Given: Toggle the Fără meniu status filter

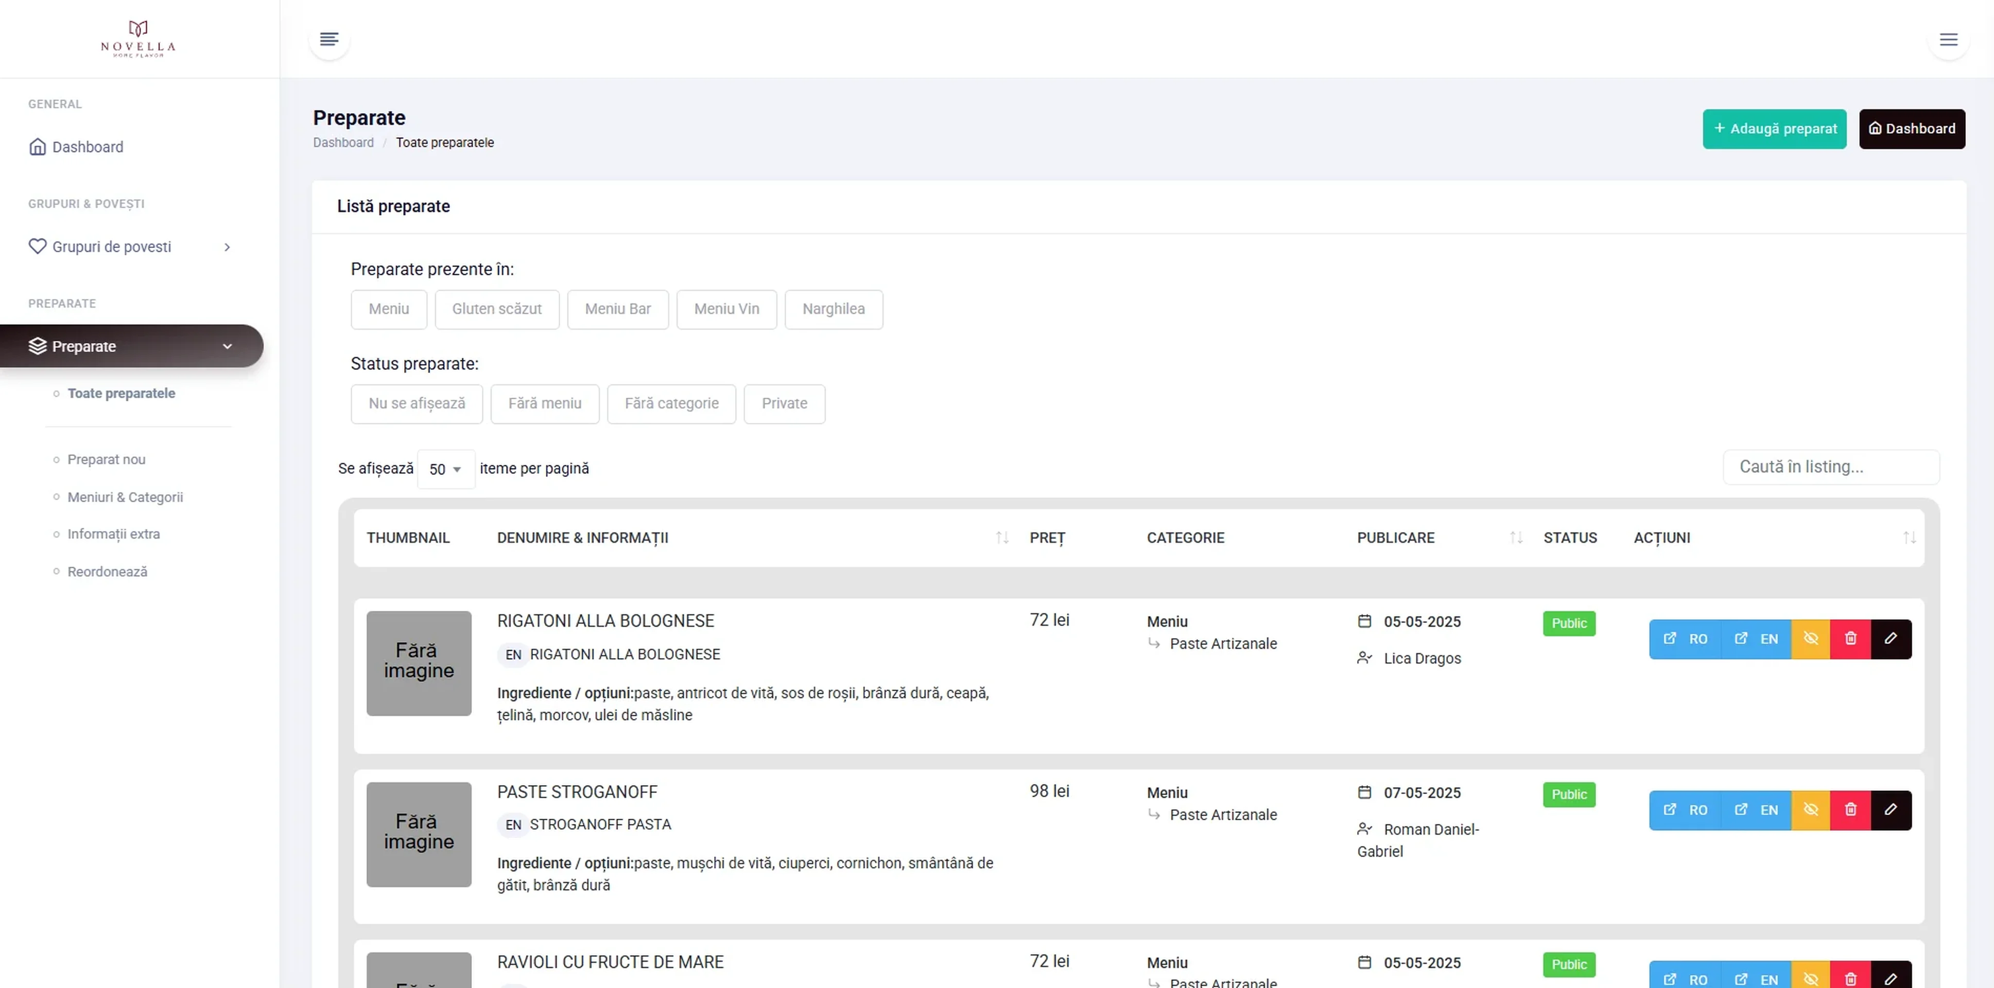Looking at the screenshot, I should [545, 404].
